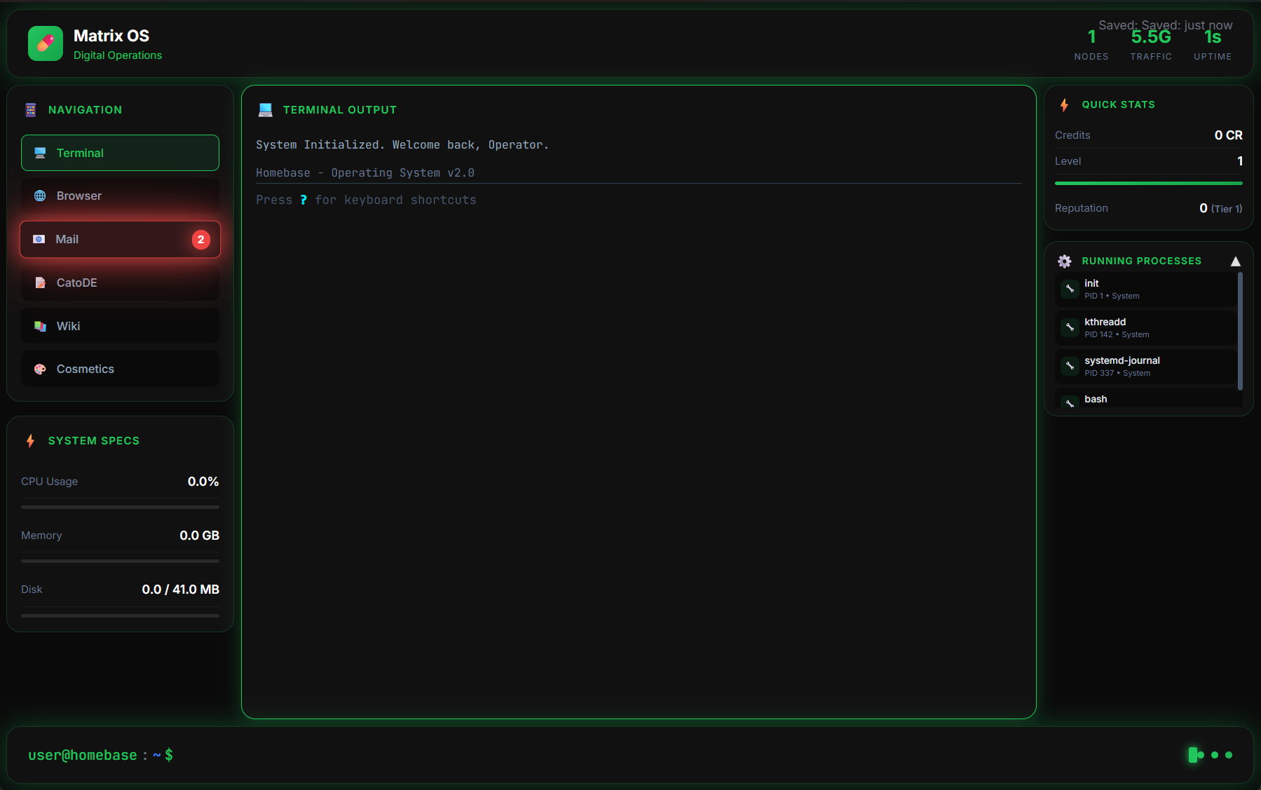Click the Level progress bar
The width and height of the screenshot is (1261, 790).
(x=1148, y=182)
